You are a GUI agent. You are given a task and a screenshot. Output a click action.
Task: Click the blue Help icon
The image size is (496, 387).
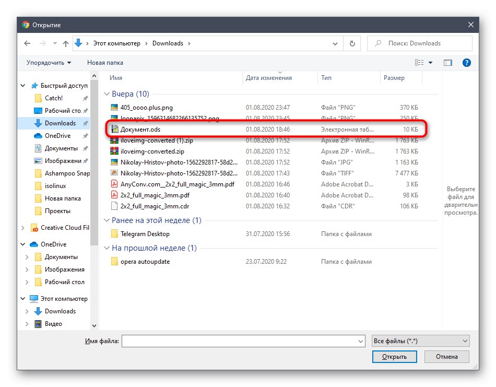pos(466,63)
